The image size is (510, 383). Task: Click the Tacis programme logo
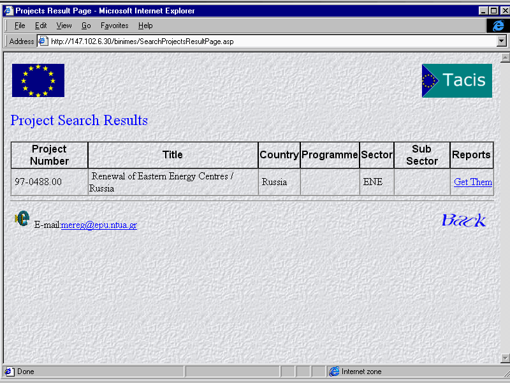[456, 80]
